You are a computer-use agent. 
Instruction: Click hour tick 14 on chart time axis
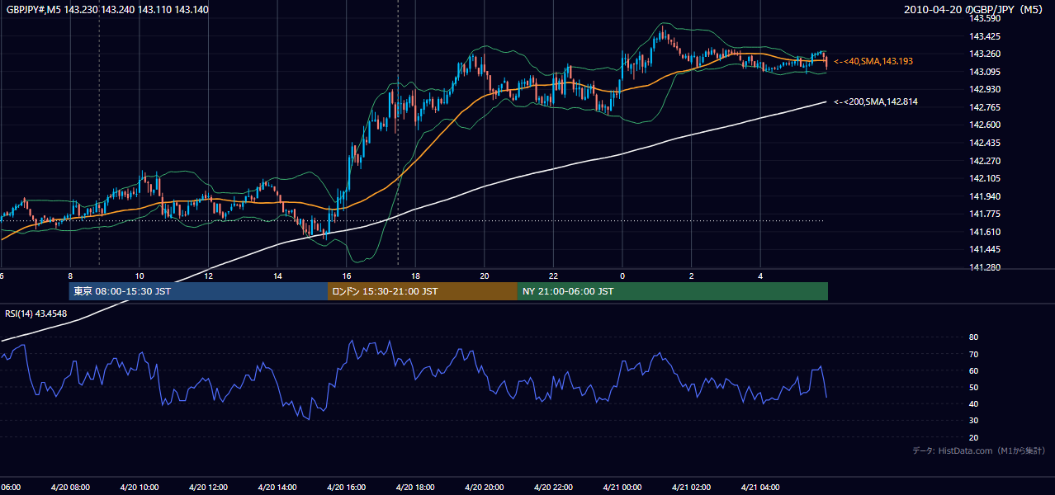[277, 276]
